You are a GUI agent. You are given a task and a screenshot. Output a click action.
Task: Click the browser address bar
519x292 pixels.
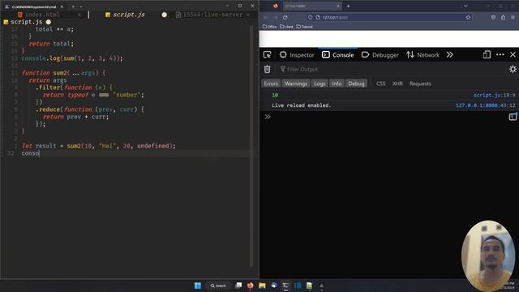(x=389, y=17)
